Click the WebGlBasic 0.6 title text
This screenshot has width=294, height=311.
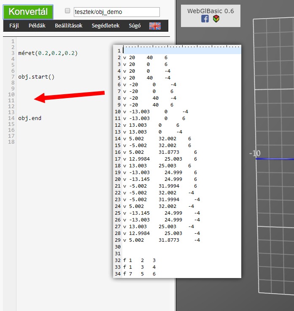point(210,11)
